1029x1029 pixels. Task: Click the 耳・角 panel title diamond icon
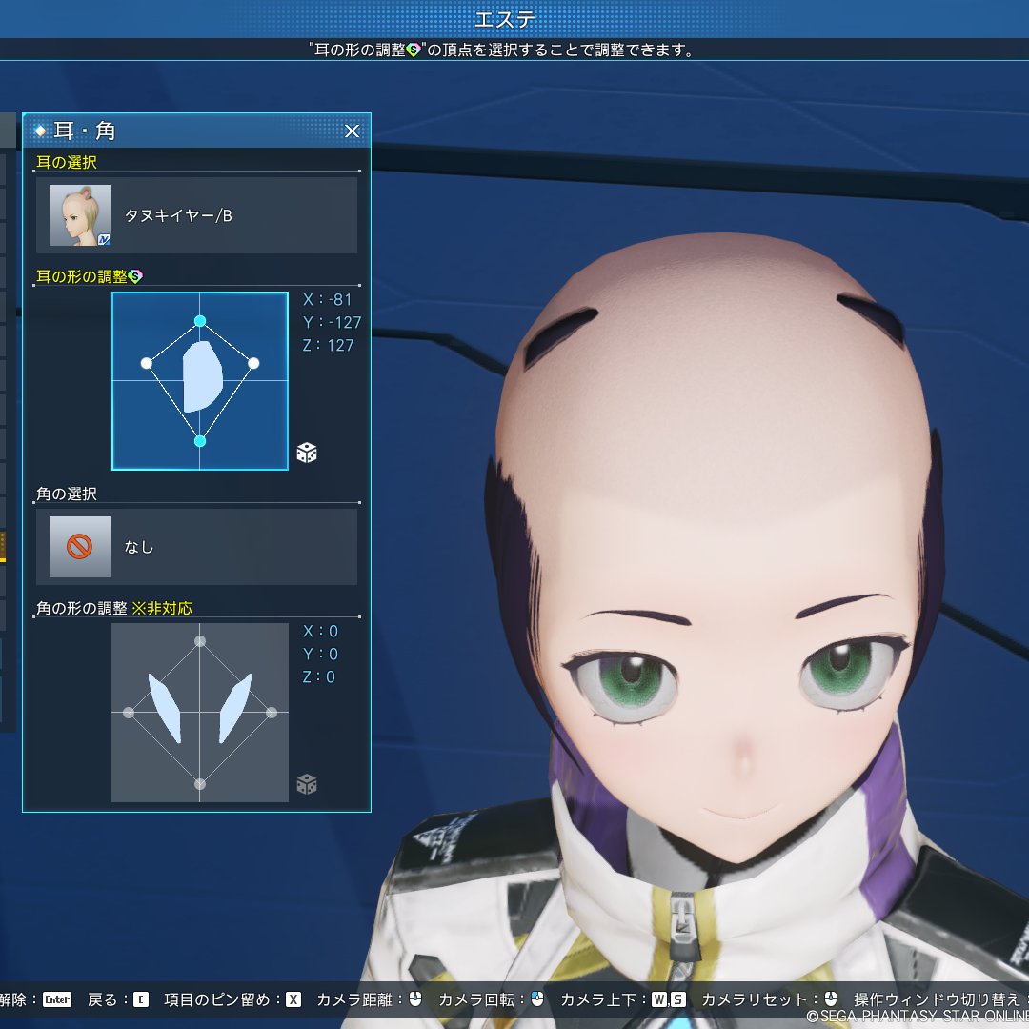[x=41, y=131]
